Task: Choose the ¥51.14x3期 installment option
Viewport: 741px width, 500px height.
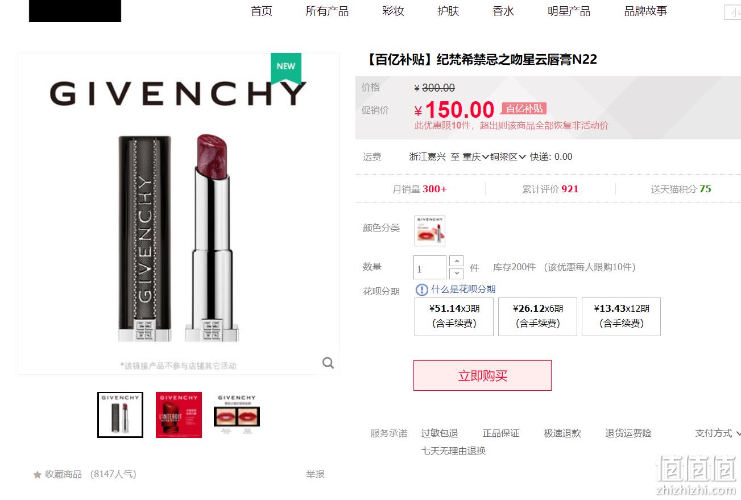Action: pos(454,316)
